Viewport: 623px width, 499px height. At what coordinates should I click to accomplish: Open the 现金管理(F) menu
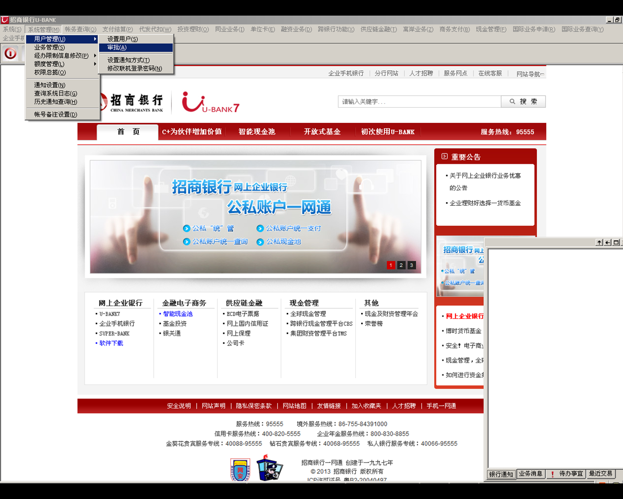(x=491, y=29)
